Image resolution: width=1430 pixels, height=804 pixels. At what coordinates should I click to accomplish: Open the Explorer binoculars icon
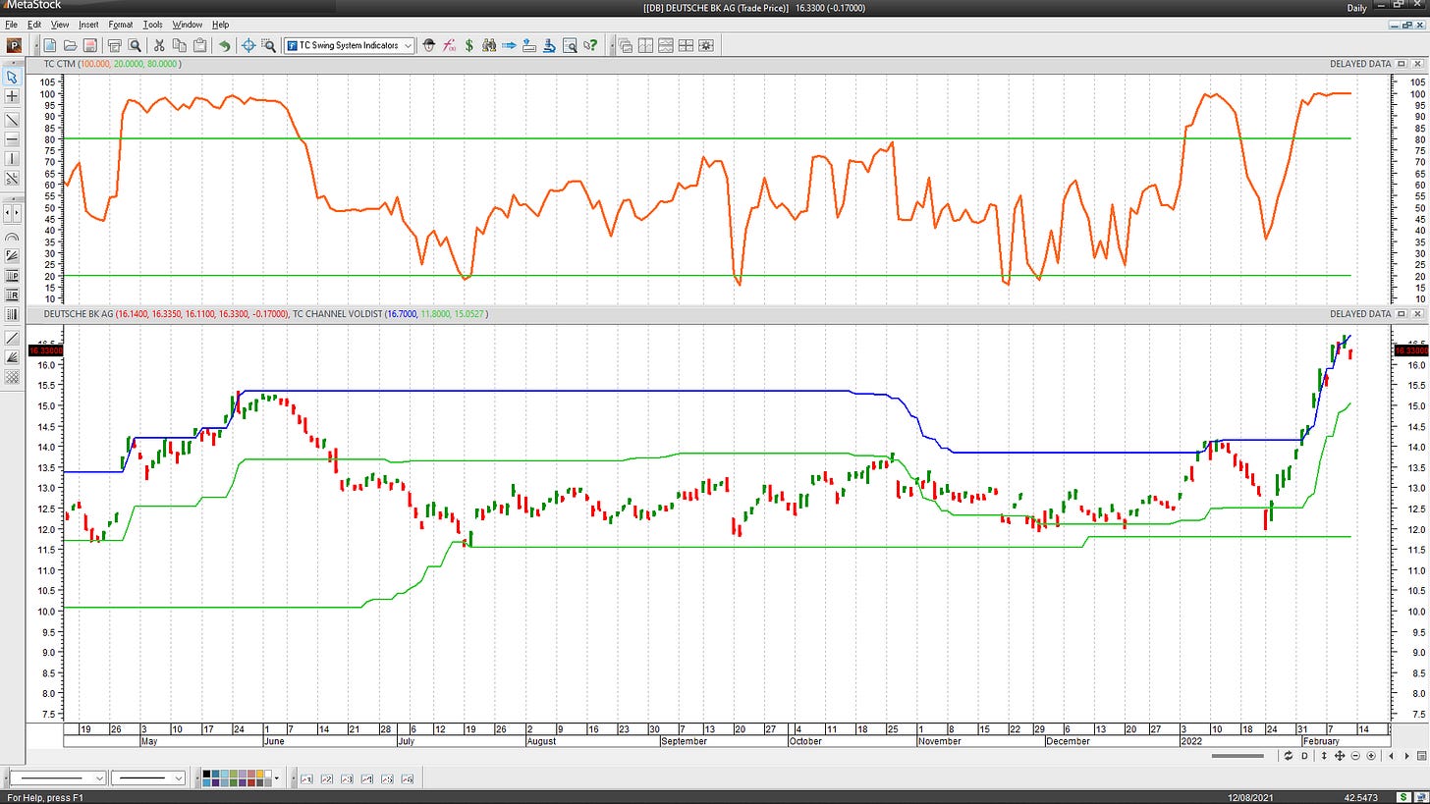(x=489, y=45)
